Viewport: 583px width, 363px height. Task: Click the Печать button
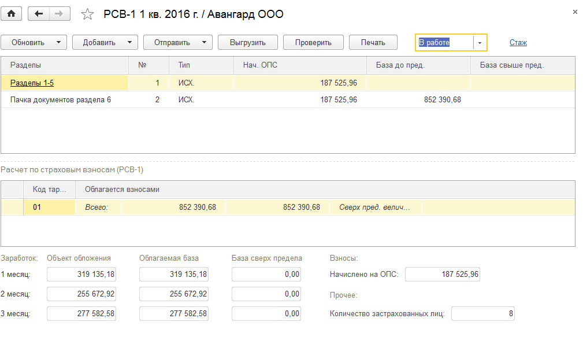[x=373, y=42]
